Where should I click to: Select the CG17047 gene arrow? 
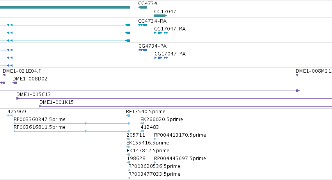(160, 16)
